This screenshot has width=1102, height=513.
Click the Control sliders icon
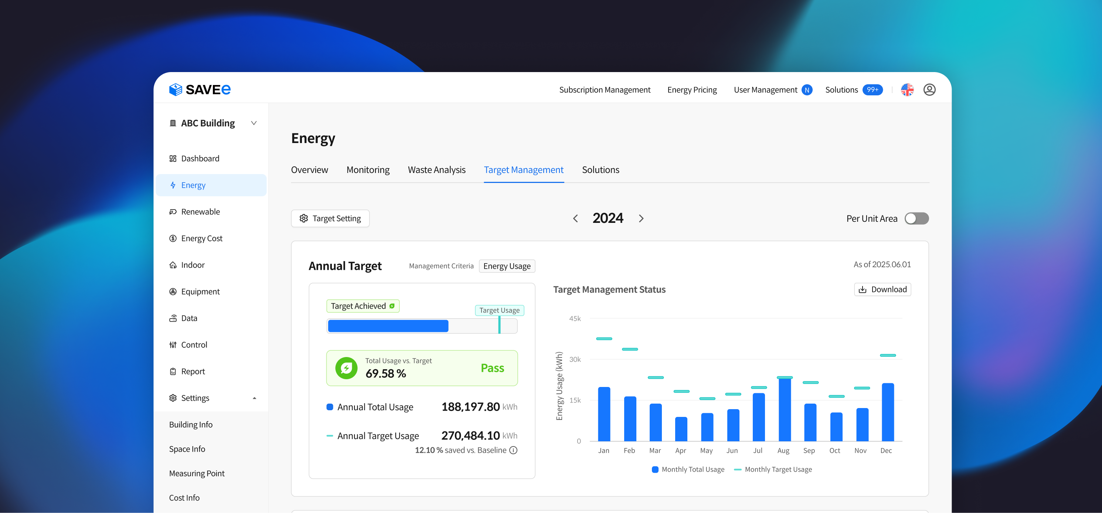tap(173, 345)
